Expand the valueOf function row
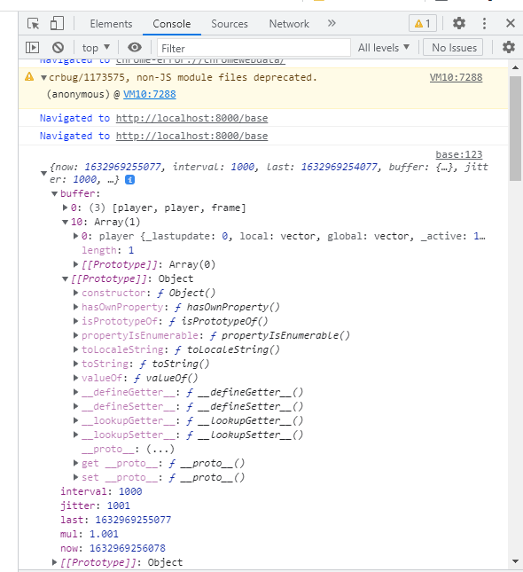The width and height of the screenshot is (523, 572). 75,378
